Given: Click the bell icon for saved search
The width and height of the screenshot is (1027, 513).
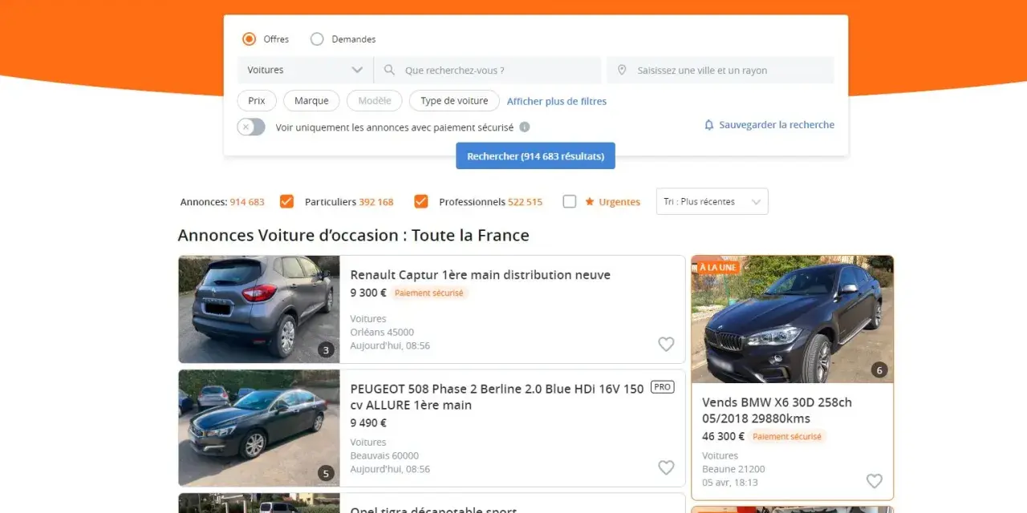Looking at the screenshot, I should coord(709,125).
